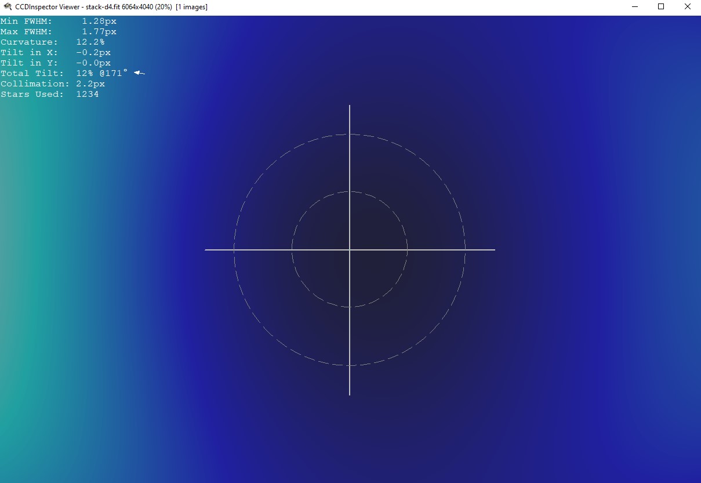Screen dimensions: 701x483
Task: Click the title bar text 'stack-d4.fit'
Action: click(103, 7)
